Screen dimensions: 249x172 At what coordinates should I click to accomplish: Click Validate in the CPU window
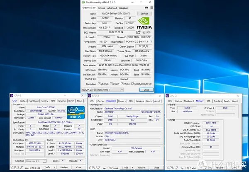pyautogui.click(x=64, y=167)
